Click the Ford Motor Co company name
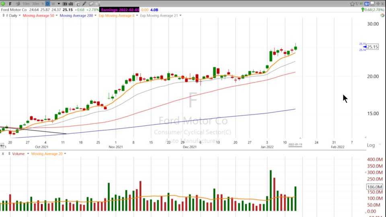Image resolution: width=386 pixels, height=217 pixels. pyautogui.click(x=14, y=10)
